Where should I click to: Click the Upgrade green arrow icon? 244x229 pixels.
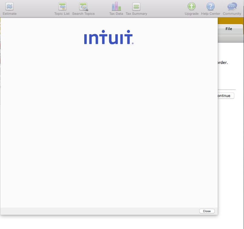pyautogui.click(x=191, y=6)
